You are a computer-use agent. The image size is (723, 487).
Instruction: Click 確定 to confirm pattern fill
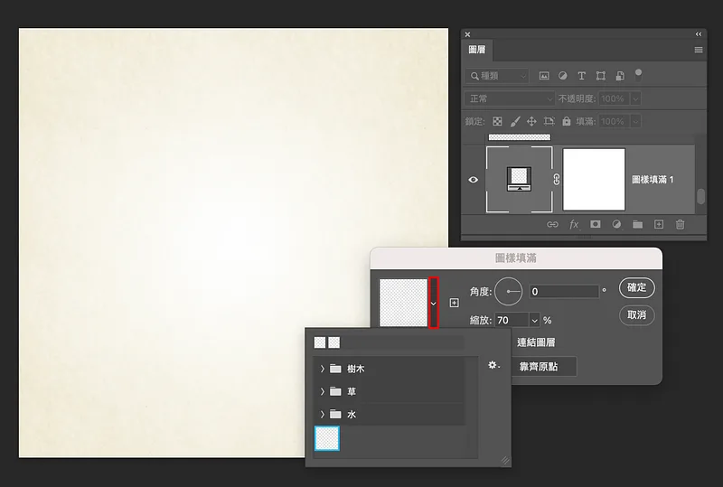637,287
